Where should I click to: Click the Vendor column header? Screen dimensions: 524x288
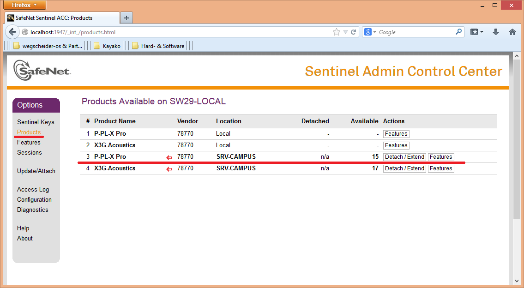click(x=187, y=121)
